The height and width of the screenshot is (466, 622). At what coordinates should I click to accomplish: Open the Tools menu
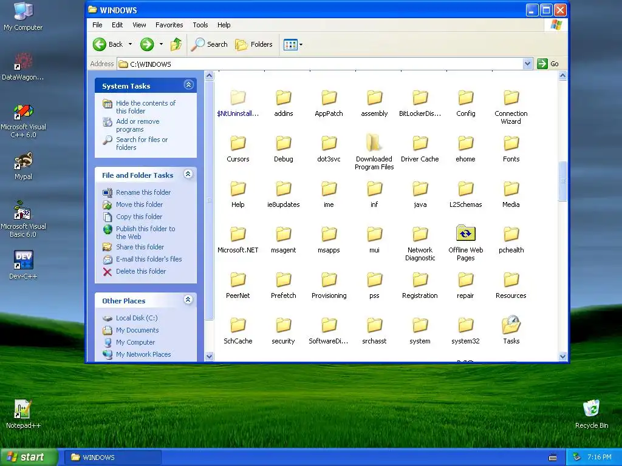tap(200, 25)
